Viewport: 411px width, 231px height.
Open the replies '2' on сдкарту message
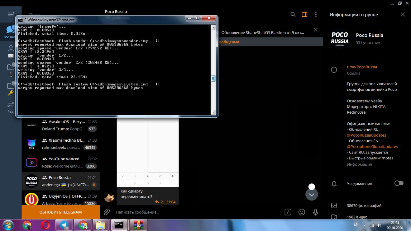[159, 202]
